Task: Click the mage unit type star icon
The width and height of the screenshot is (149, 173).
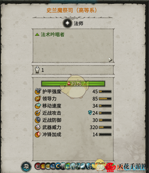Action: tap(67, 23)
